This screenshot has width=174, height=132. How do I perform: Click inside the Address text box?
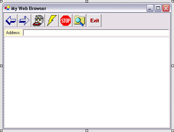[x=96, y=33]
